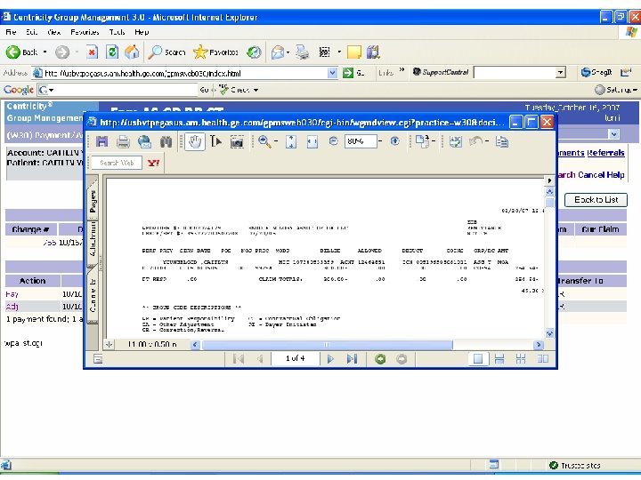Refresh the page in Internet Explorer
This screenshot has height=480, width=641.
(x=112, y=52)
